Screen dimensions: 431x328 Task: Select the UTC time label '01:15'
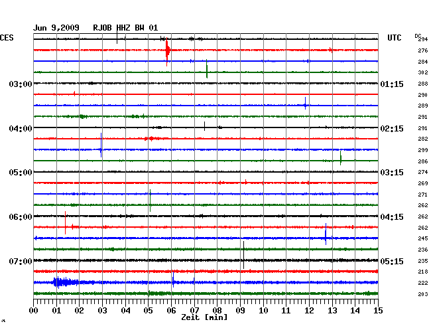click(x=392, y=84)
